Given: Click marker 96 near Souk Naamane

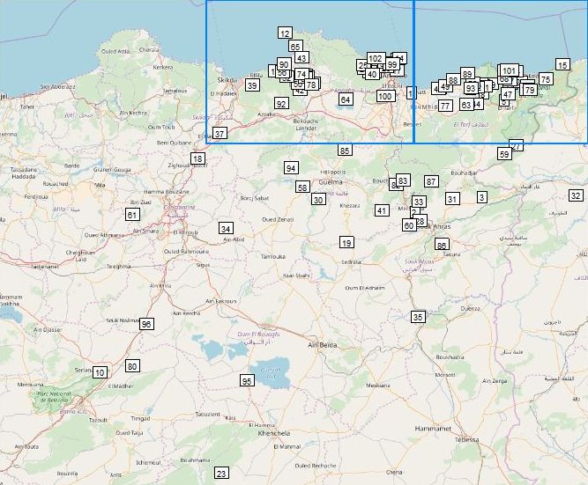Looking at the screenshot, I should click(x=146, y=324).
